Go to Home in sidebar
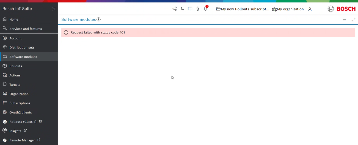 point(14,19)
